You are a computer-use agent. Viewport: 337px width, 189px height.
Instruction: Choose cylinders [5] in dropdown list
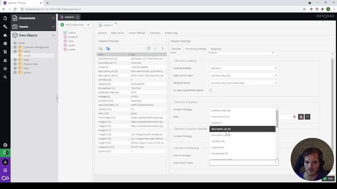coord(242,141)
